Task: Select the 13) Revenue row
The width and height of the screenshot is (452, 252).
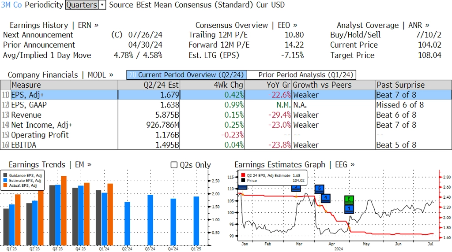Action: point(226,115)
